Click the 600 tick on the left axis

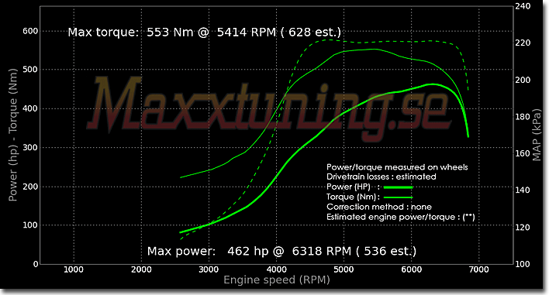[30, 31]
